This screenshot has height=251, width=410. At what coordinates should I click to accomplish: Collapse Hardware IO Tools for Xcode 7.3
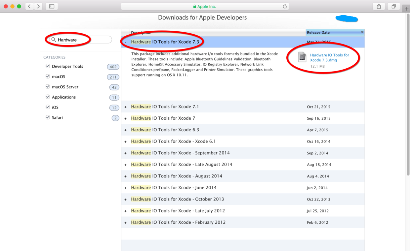click(x=126, y=42)
